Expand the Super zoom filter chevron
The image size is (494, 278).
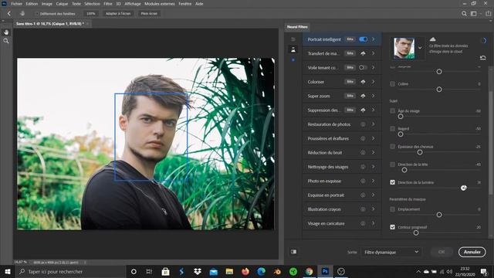tap(374, 96)
